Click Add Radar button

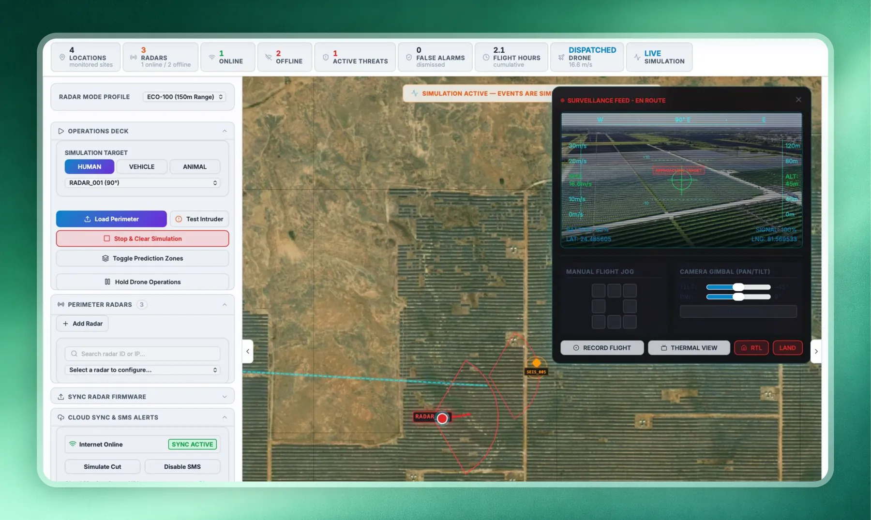click(83, 324)
